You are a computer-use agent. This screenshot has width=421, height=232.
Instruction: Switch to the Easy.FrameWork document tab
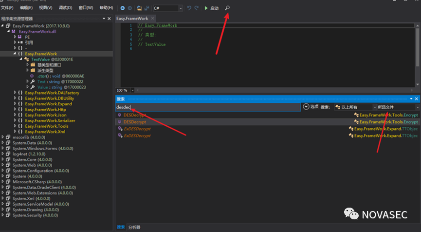(x=132, y=19)
